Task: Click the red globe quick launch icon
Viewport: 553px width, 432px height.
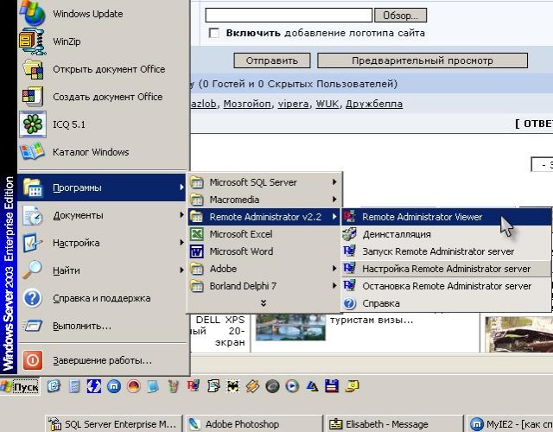Action: click(x=134, y=386)
